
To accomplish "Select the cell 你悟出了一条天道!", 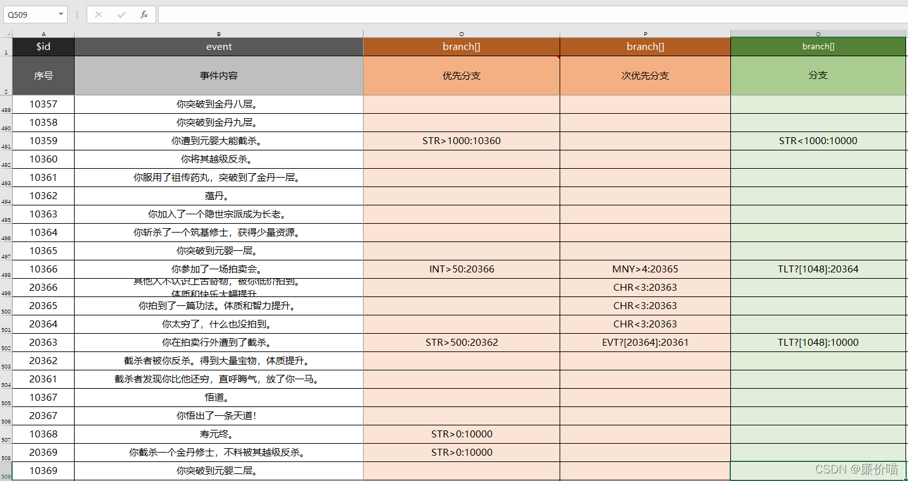I will click(x=219, y=416).
